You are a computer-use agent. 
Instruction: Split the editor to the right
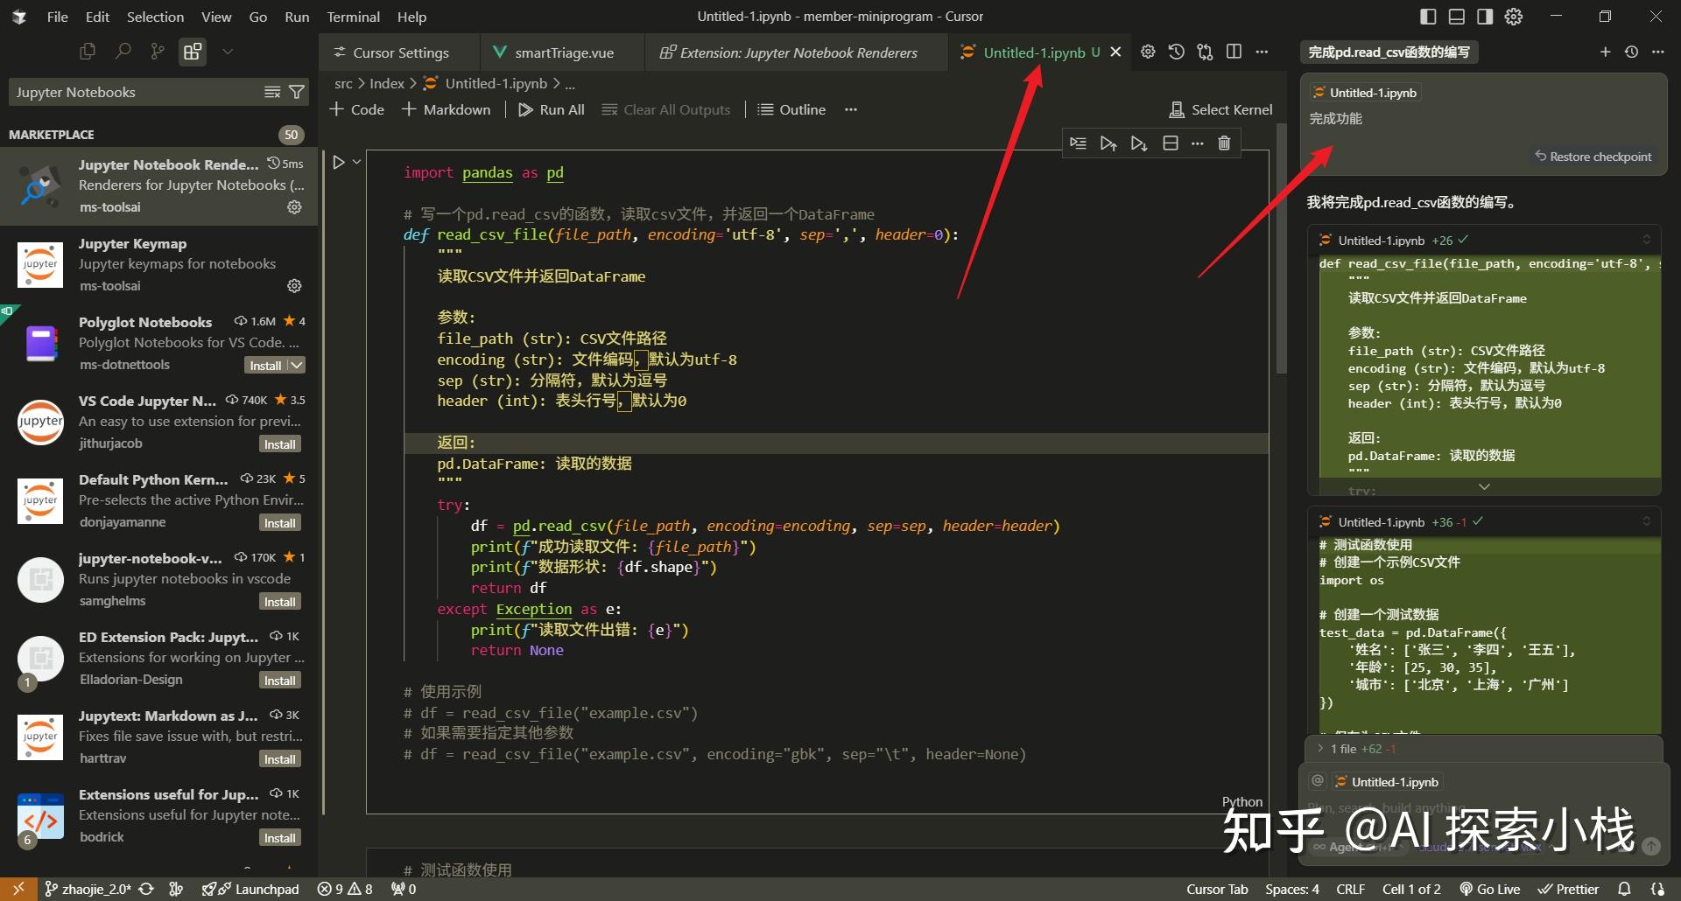(1234, 52)
